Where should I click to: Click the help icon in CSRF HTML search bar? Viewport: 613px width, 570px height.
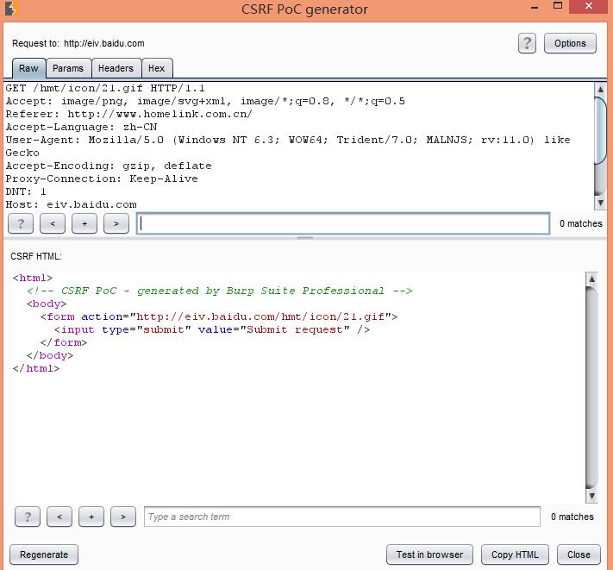click(x=28, y=517)
